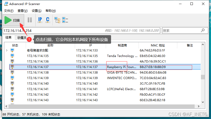This screenshot has width=211, height=119.
Task: Click the vertical scrollbar thumb
Action: 203,77
